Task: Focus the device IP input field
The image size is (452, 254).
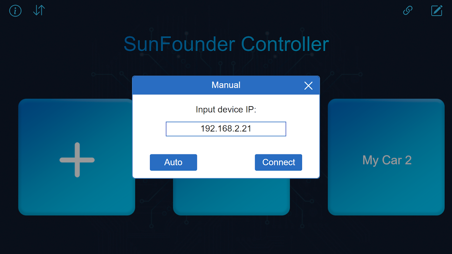Action: point(226,129)
